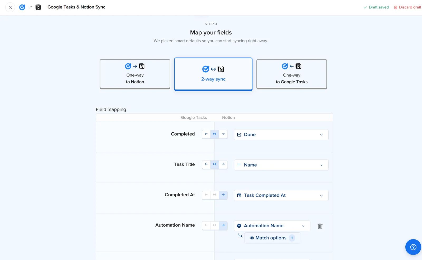Click the Automation Name label on the left
This screenshot has height=260, width=422.
point(175,225)
